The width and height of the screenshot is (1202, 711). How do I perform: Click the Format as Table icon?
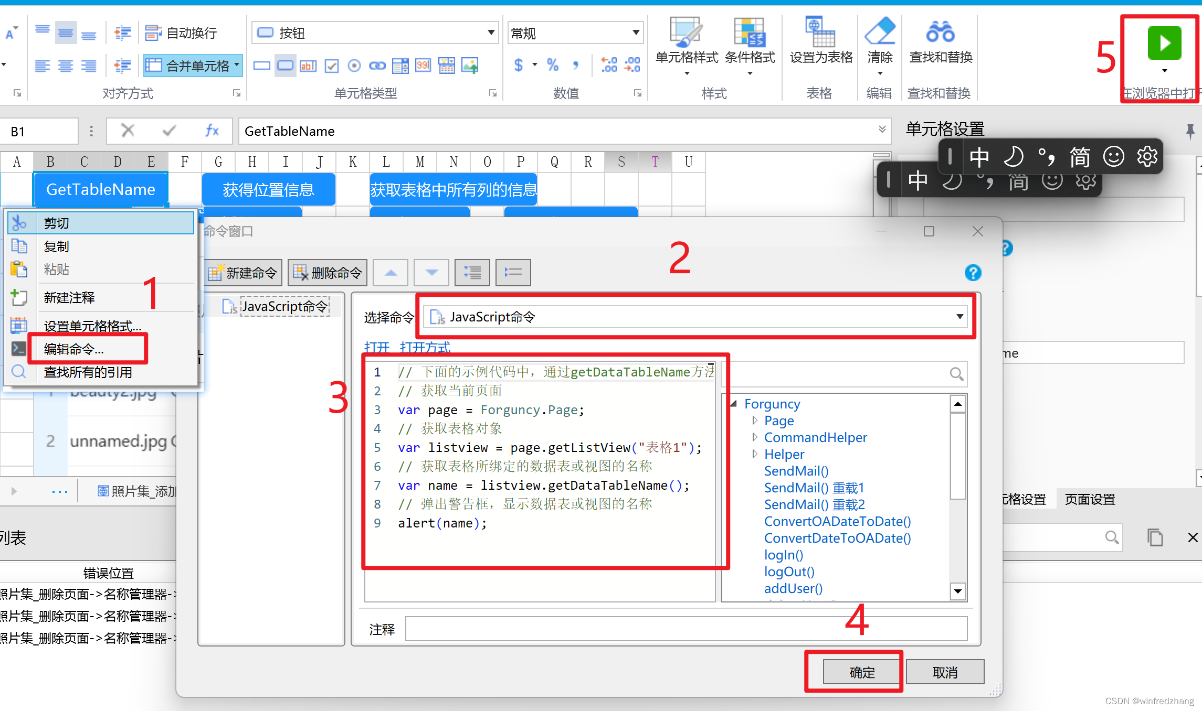pyautogui.click(x=820, y=33)
